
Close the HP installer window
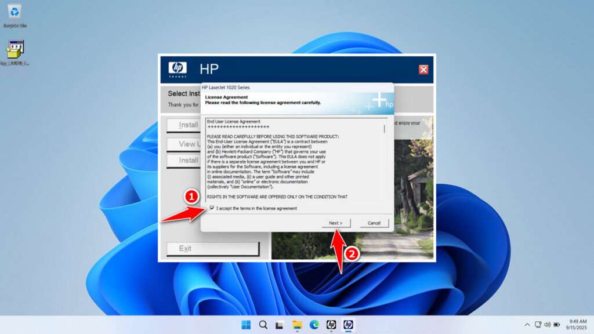point(423,70)
